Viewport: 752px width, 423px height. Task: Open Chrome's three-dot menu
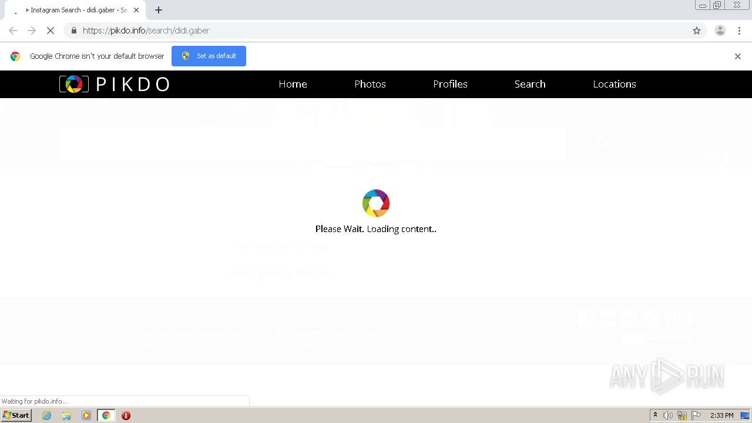point(739,31)
